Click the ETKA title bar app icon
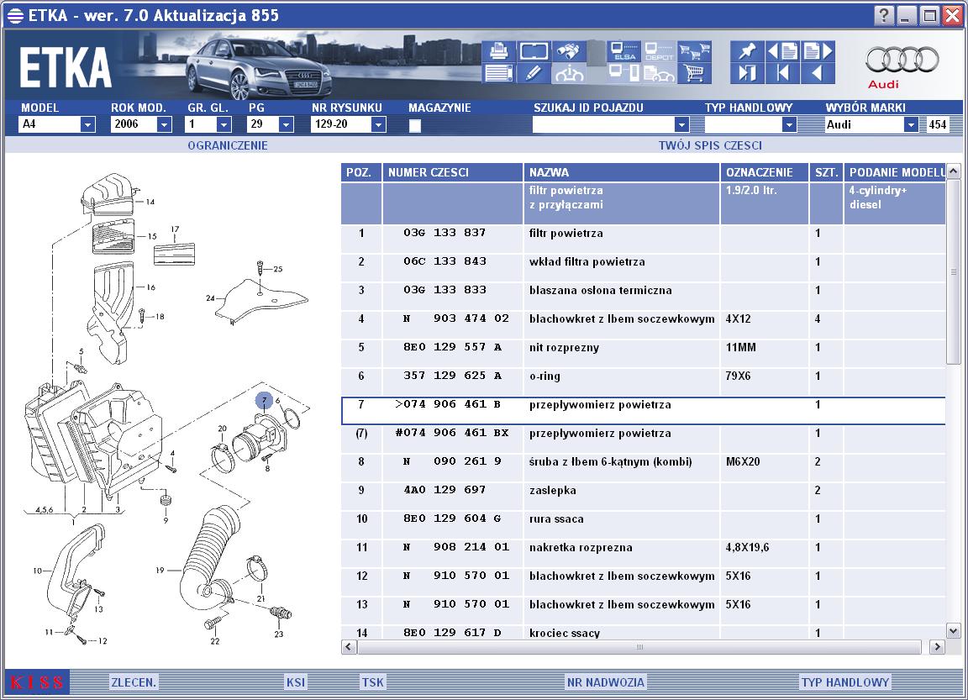Image resolution: width=968 pixels, height=700 pixels. click(x=15, y=15)
